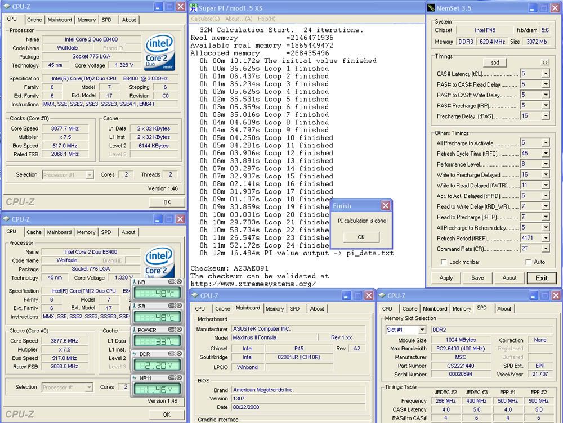The width and height of the screenshot is (563, 423).
Task: Close the Finish dialog with the X
Action: pos(386,205)
